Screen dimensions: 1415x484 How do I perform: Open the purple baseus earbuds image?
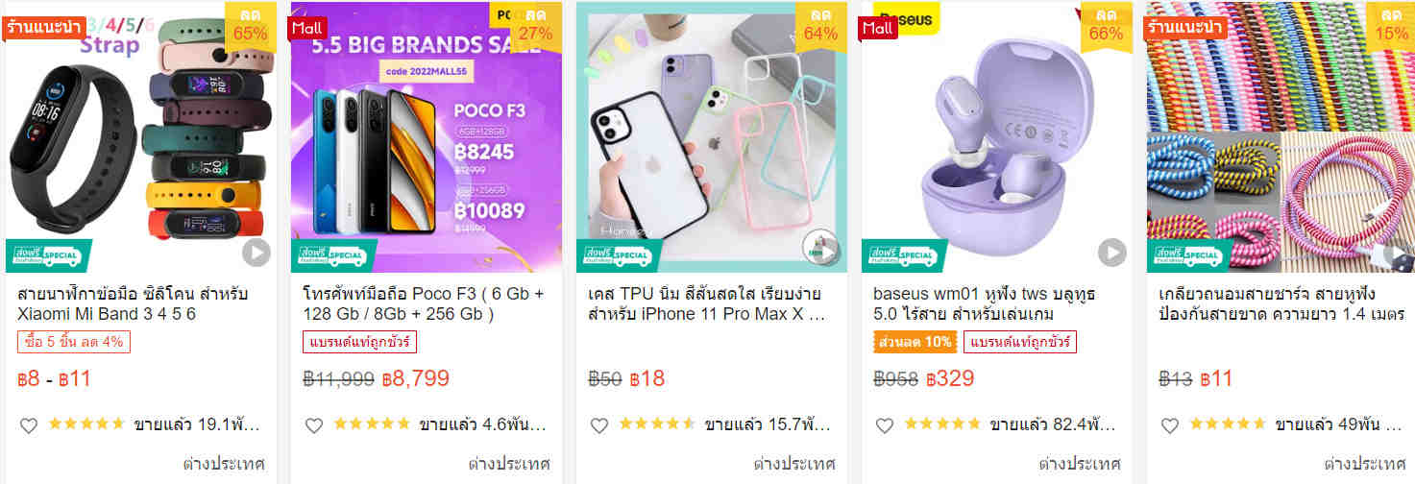point(997,137)
